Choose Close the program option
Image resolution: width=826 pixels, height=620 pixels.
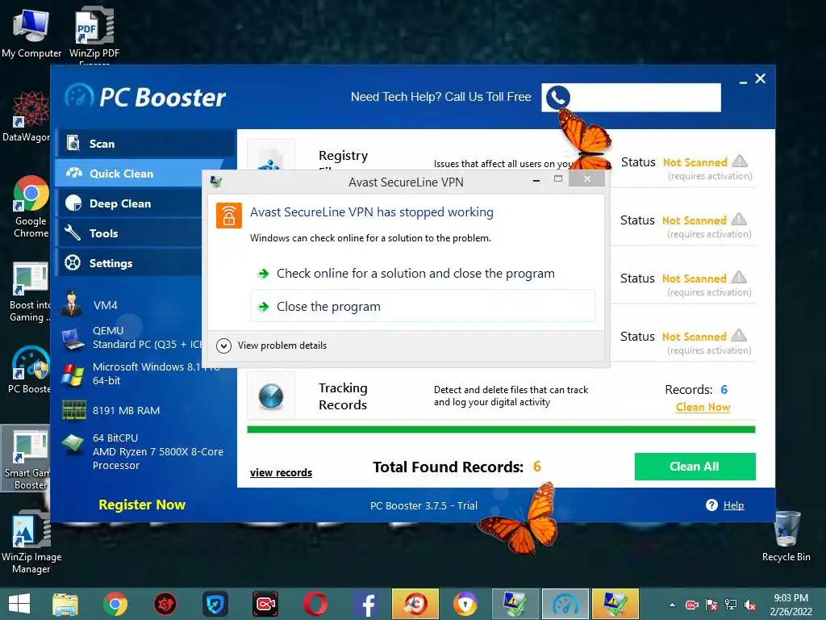tap(423, 306)
